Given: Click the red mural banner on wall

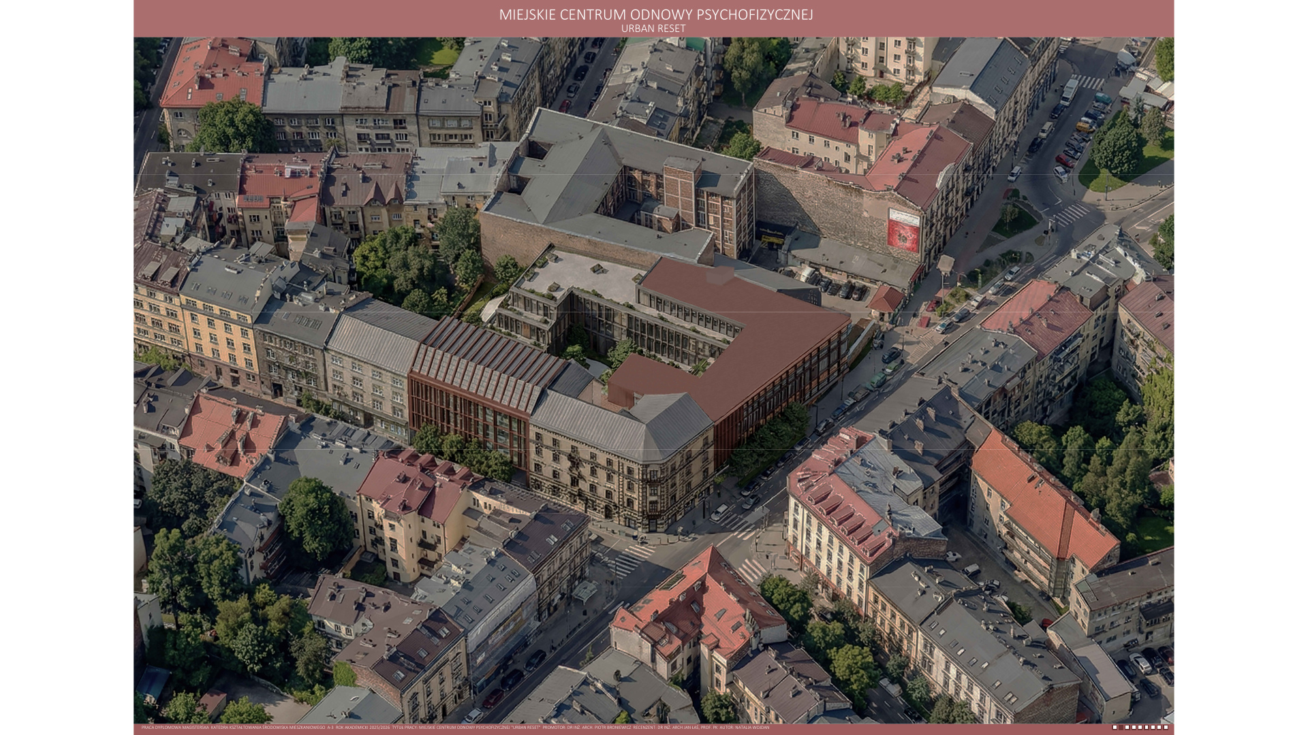Looking at the screenshot, I should 904,230.
